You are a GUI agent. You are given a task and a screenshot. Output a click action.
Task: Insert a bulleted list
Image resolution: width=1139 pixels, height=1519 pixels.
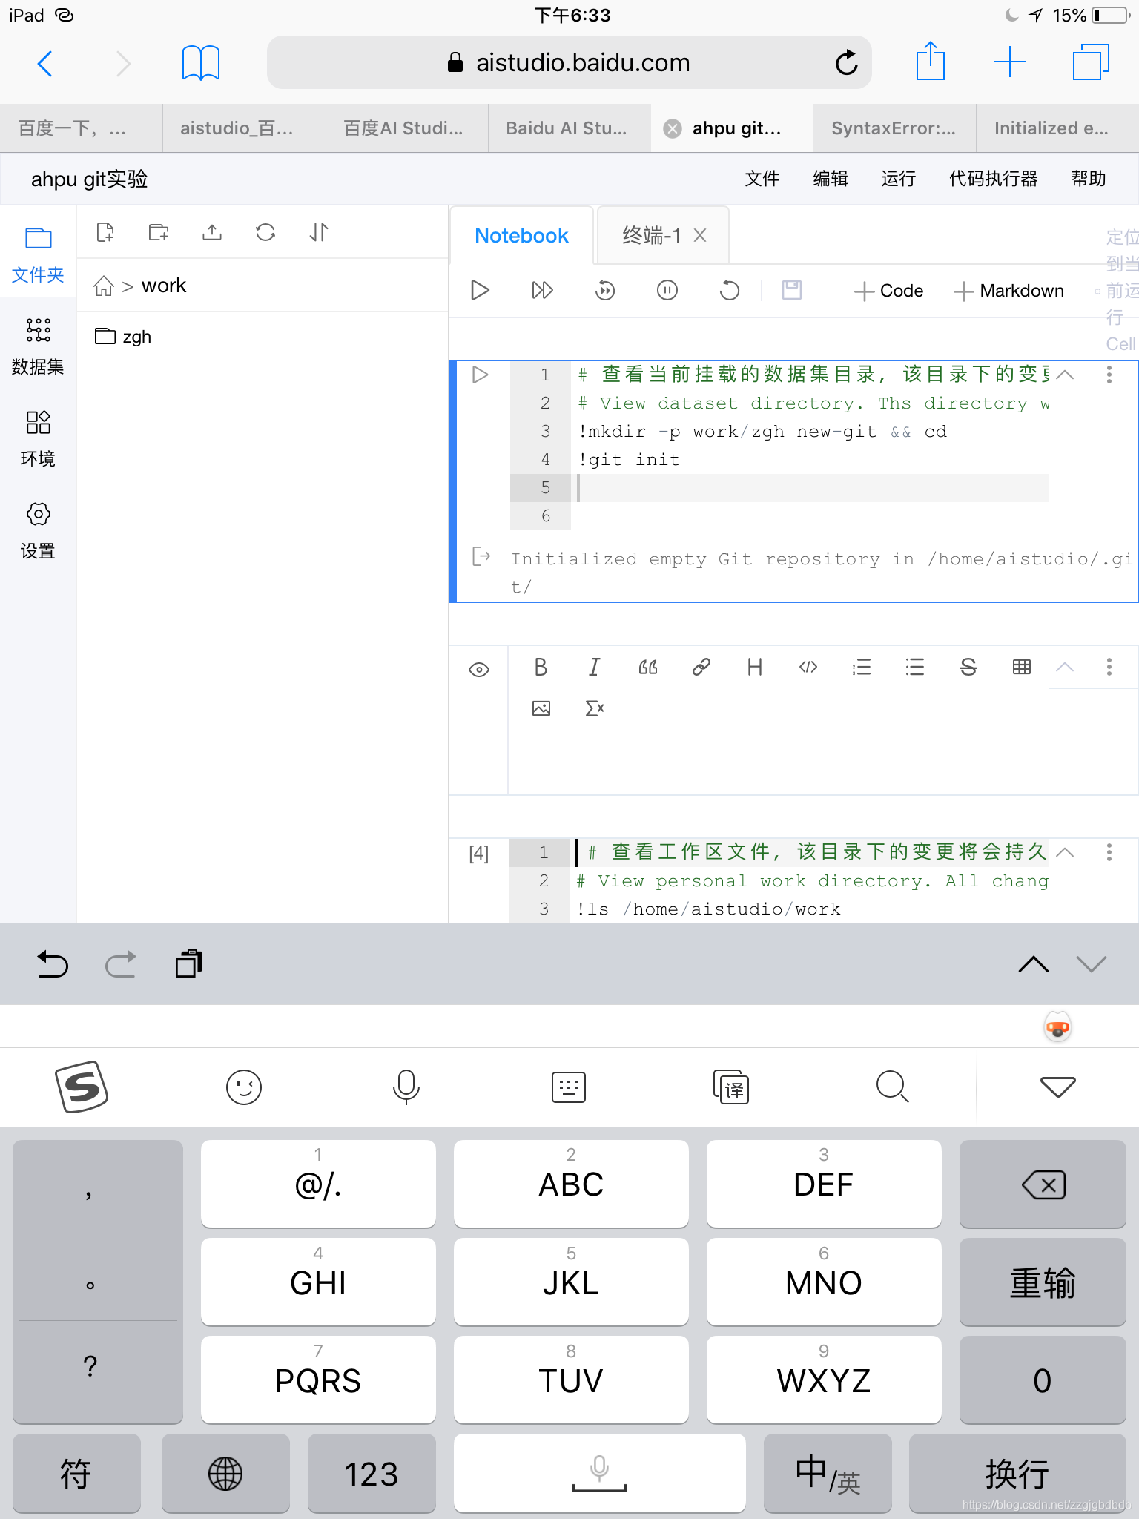click(x=915, y=668)
